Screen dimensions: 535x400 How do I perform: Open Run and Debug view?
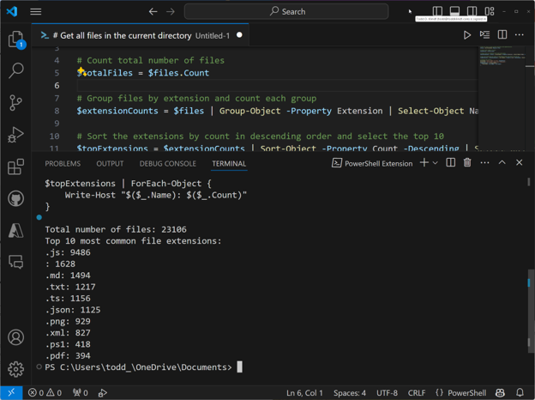pos(15,135)
